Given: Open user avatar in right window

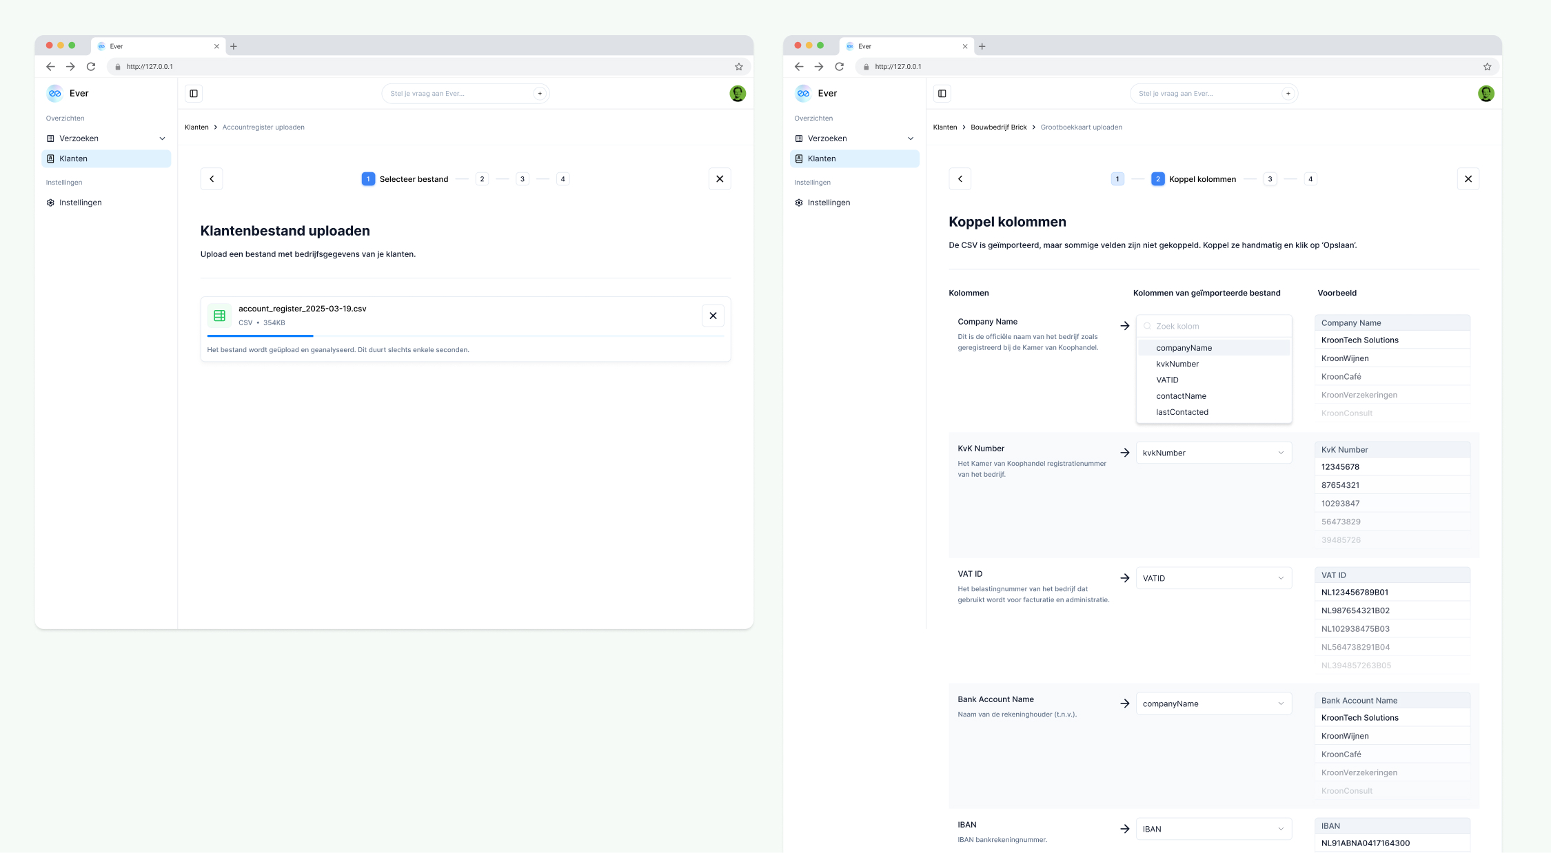Looking at the screenshot, I should pyautogui.click(x=1486, y=94).
